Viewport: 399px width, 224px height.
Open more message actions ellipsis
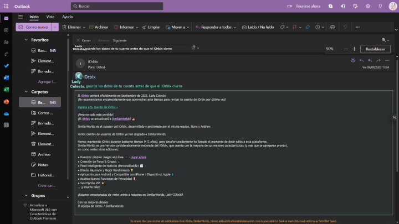coord(387,60)
